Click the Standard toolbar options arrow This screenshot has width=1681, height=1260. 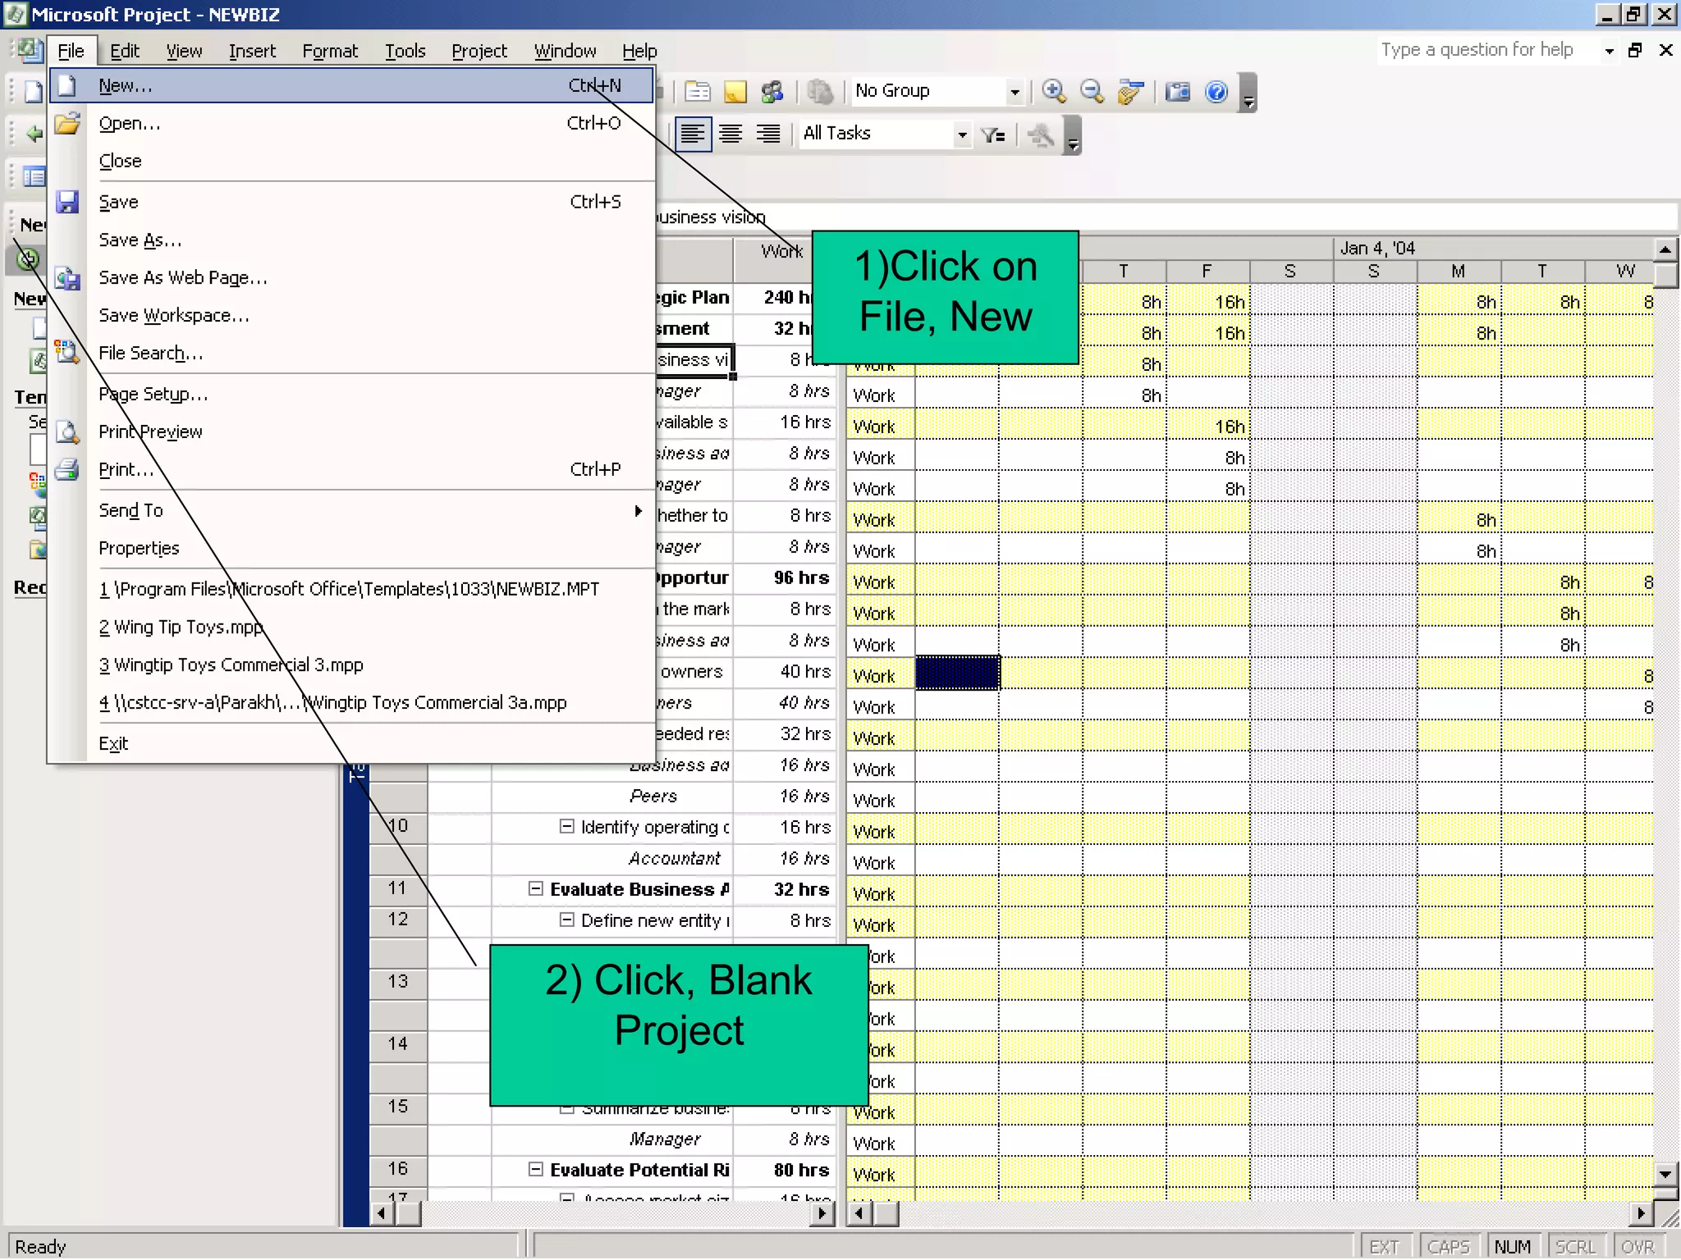coord(1248,92)
